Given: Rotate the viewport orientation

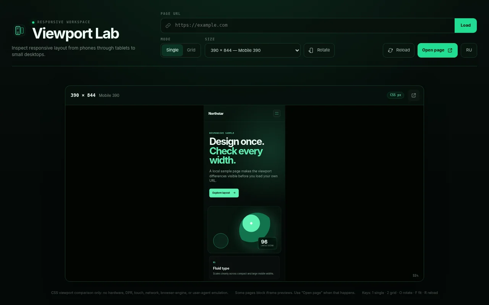Looking at the screenshot, I should (x=319, y=50).
